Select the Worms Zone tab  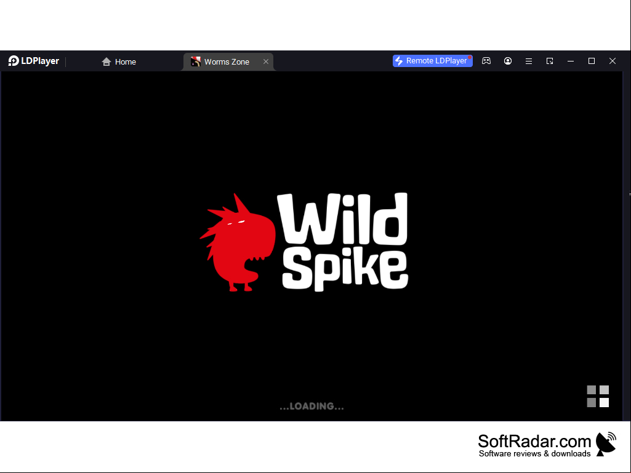pyautogui.click(x=228, y=62)
